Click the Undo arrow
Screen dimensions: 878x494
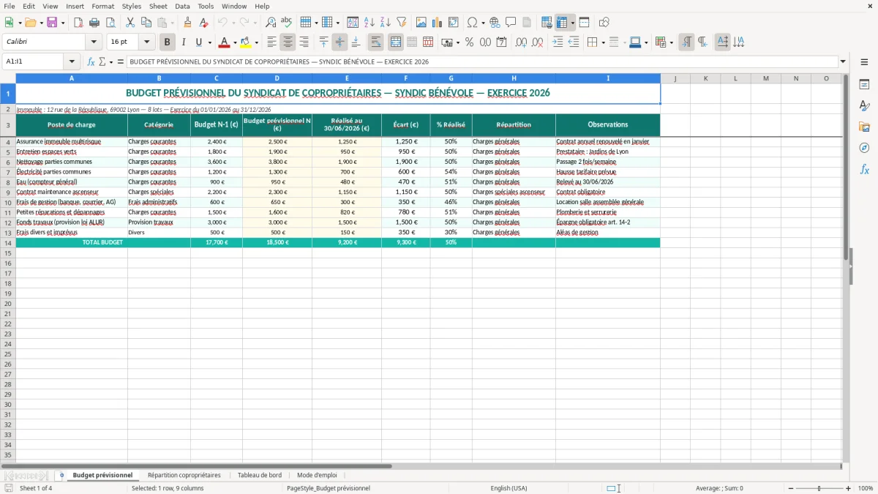(222, 23)
